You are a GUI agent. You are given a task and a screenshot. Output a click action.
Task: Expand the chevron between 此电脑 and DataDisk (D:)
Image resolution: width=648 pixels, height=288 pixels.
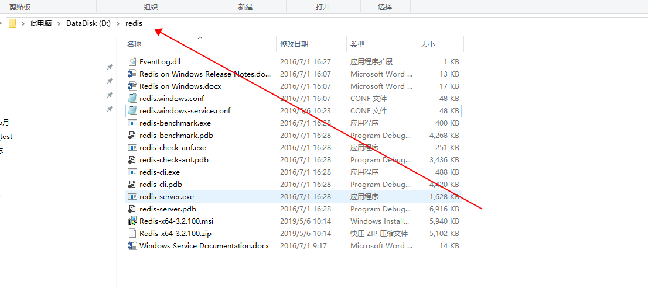(59, 23)
